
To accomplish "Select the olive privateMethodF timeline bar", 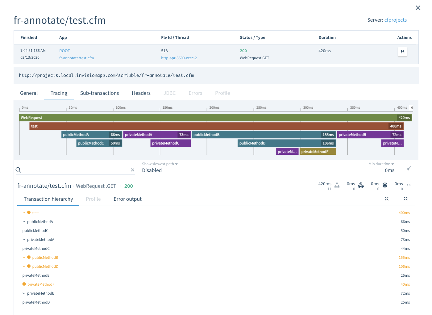I will (318, 152).
